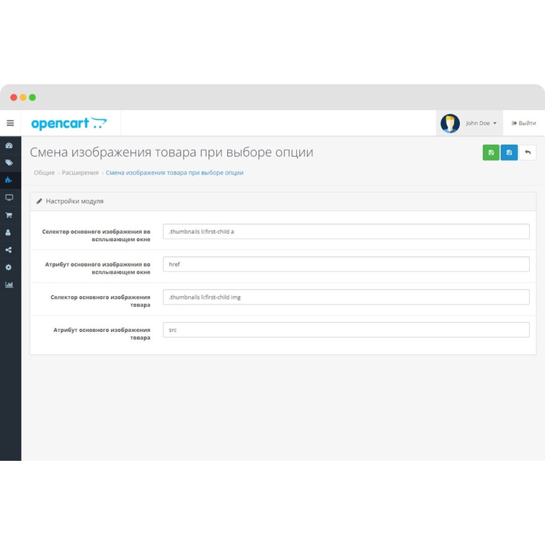Click the John Doe avatar picture
Screen dimensions: 545x545
coord(450,124)
